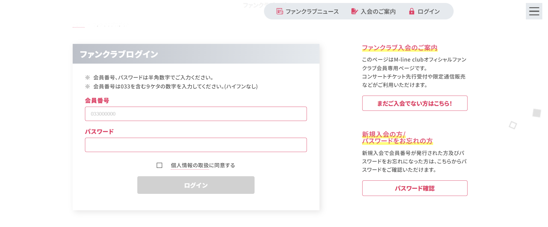Viewport: 548px width, 227px height.
Task: Click into the パスワード input field
Action: (196, 145)
